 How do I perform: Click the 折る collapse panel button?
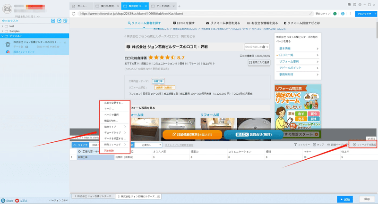371,139
